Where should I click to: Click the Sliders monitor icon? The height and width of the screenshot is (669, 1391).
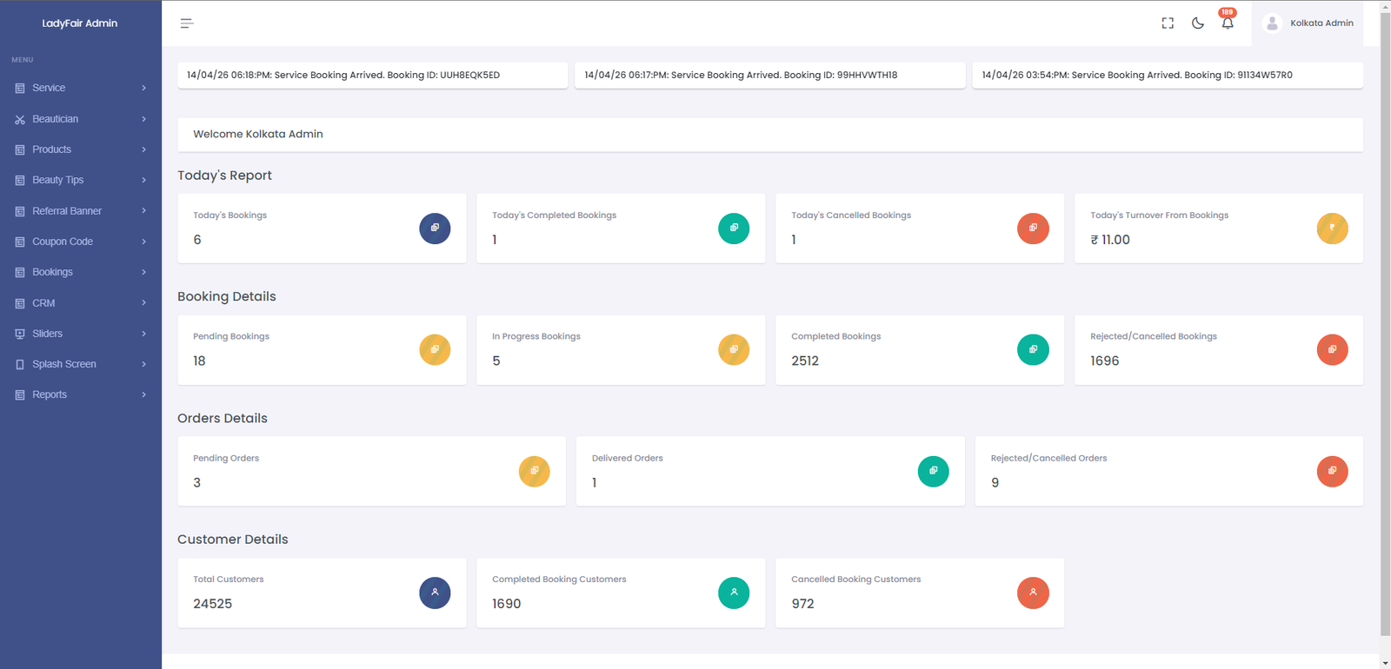(20, 334)
